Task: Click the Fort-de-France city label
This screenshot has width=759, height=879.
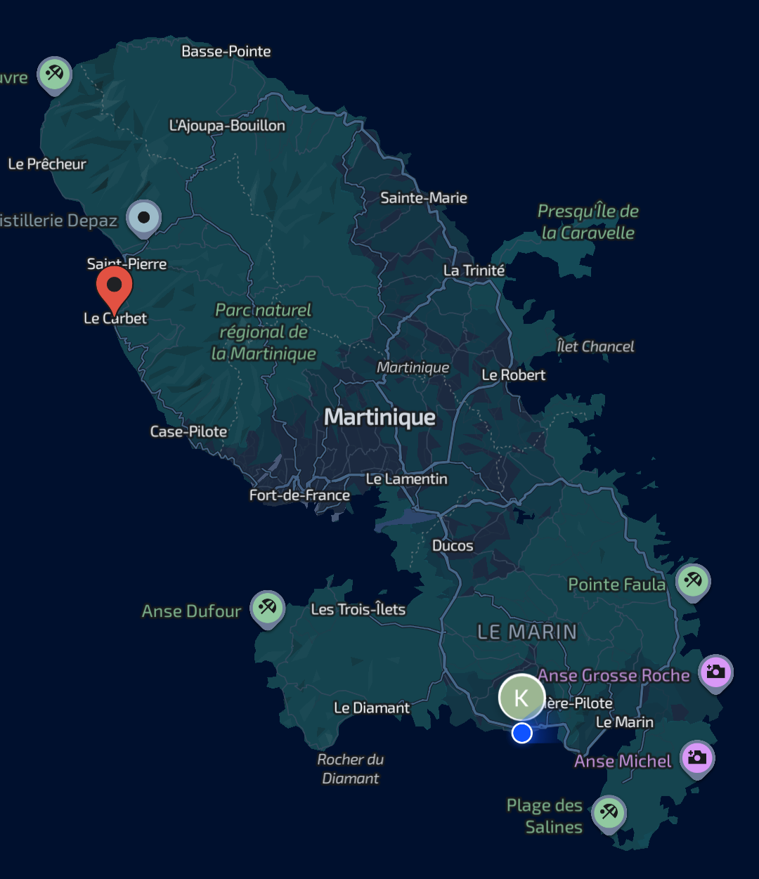Action: [299, 495]
